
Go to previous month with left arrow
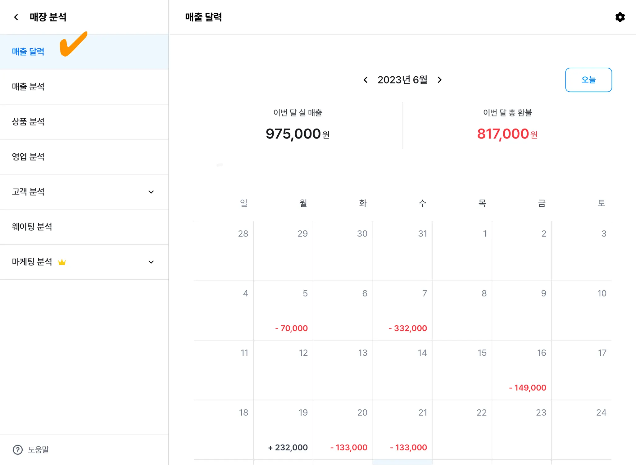click(x=366, y=80)
